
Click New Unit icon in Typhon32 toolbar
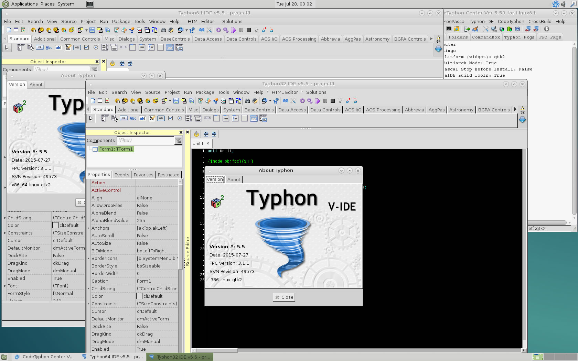point(93,101)
